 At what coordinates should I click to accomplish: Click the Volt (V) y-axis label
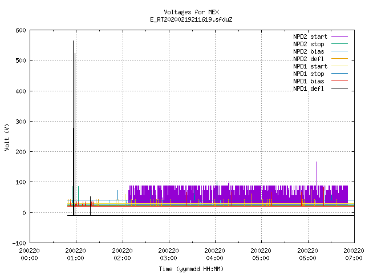tap(7, 138)
